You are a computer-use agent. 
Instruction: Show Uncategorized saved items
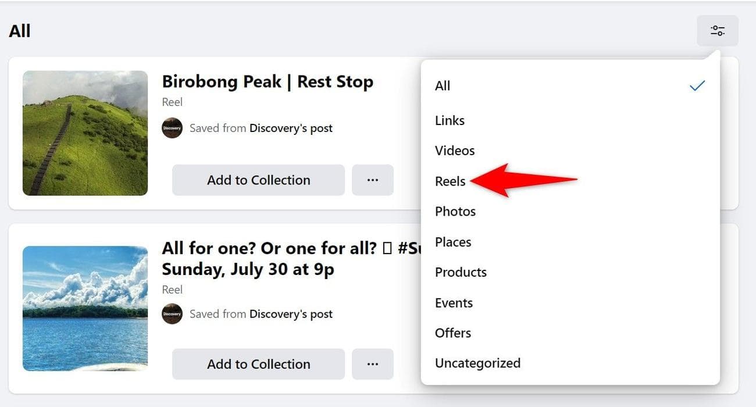pyautogui.click(x=477, y=363)
